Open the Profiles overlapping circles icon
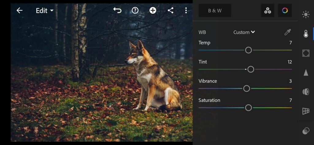This screenshot has height=145, width=314. 306,131
